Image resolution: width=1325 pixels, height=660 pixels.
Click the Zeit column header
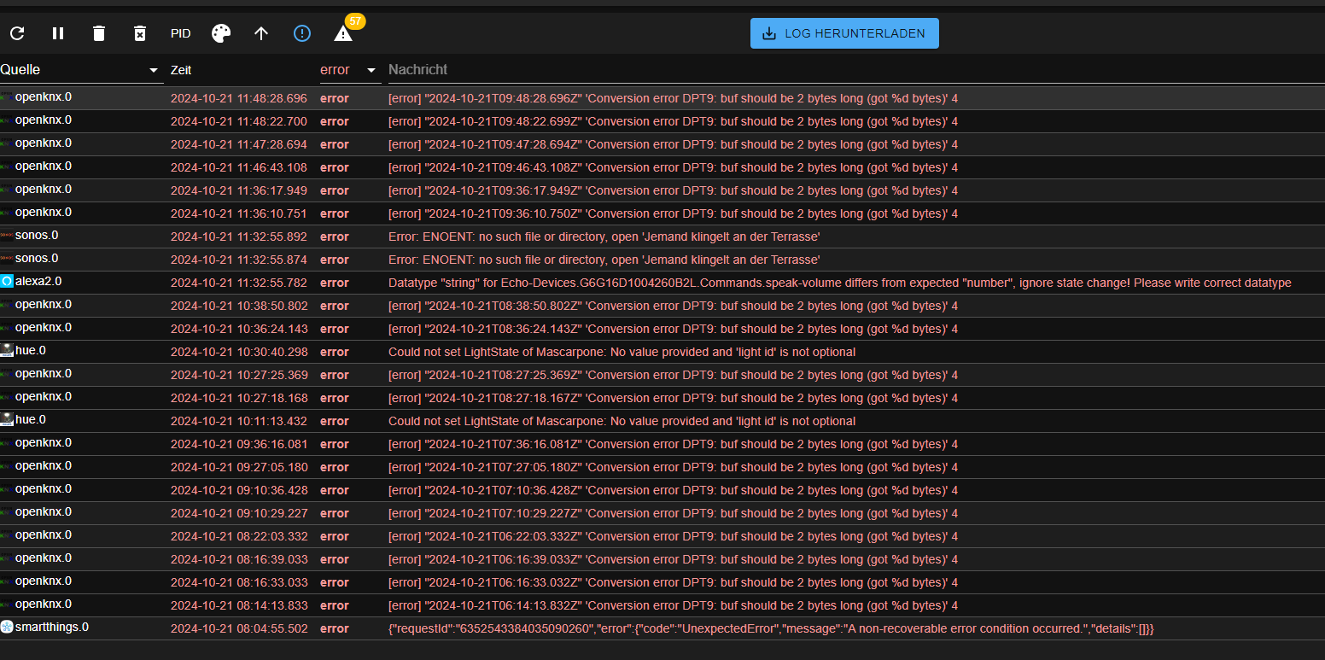[181, 70]
